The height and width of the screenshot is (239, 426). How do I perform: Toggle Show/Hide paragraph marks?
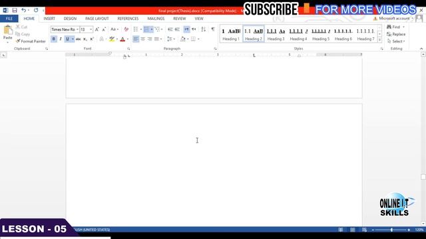click(213, 29)
